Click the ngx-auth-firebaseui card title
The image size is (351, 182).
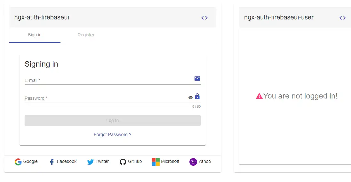42,18
